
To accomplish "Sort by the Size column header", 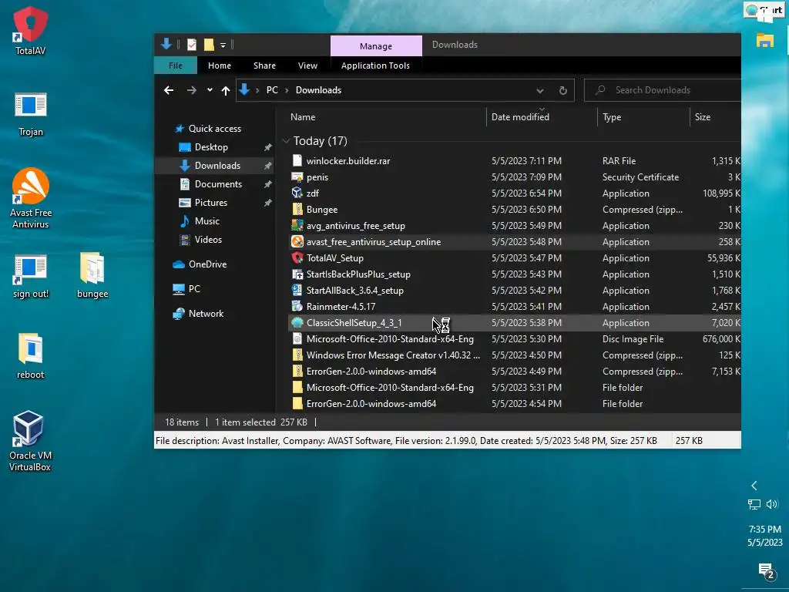I will [x=703, y=117].
